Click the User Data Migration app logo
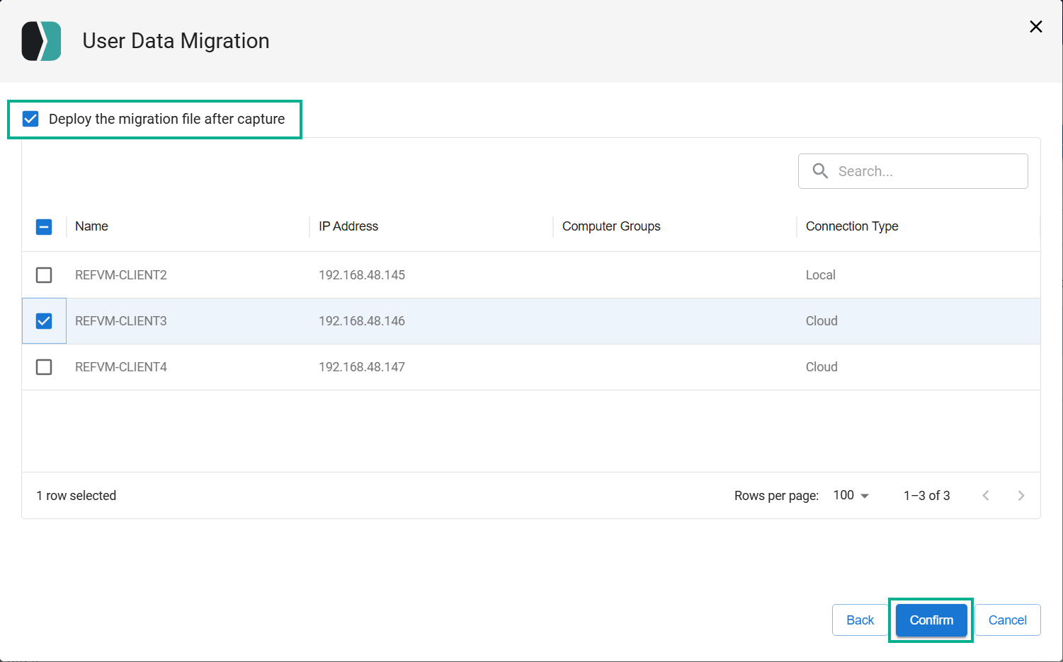 [41, 41]
